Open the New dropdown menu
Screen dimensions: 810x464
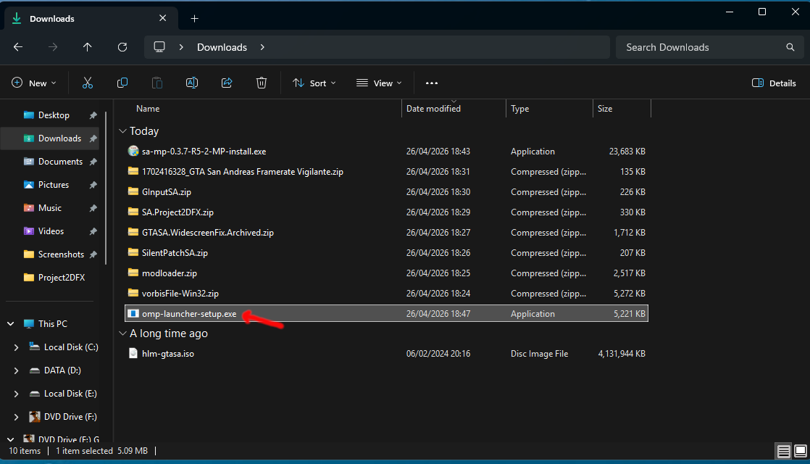coord(34,83)
